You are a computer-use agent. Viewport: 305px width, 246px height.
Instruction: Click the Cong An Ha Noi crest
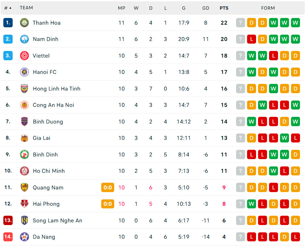(x=24, y=105)
